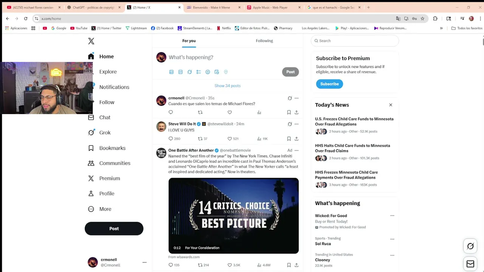Share Steve Will Do It post
The height and width of the screenshot is (272, 484).
click(296, 139)
